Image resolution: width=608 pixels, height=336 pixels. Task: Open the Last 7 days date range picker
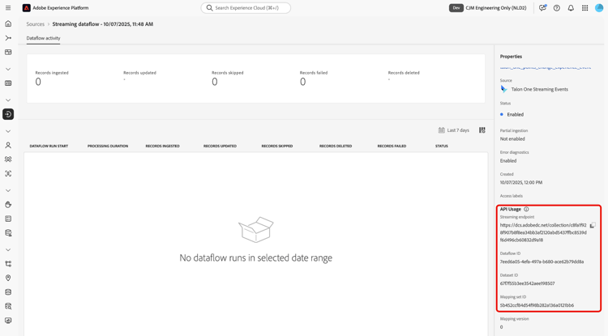(454, 130)
